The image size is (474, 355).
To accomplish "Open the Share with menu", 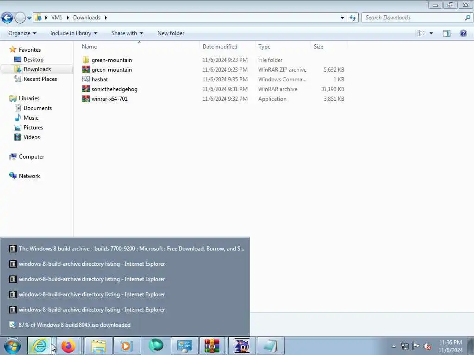I will (127, 33).
